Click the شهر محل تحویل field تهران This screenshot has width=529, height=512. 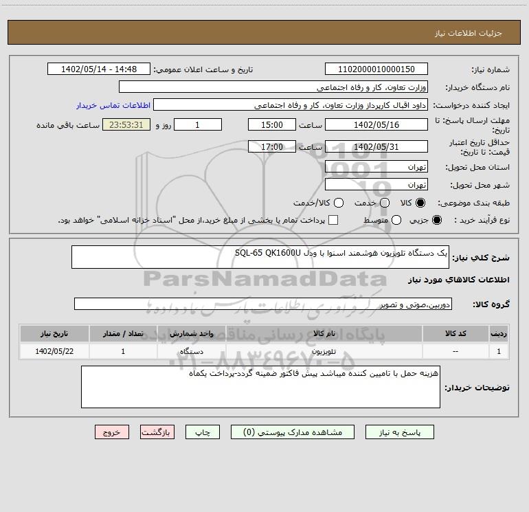(x=376, y=184)
